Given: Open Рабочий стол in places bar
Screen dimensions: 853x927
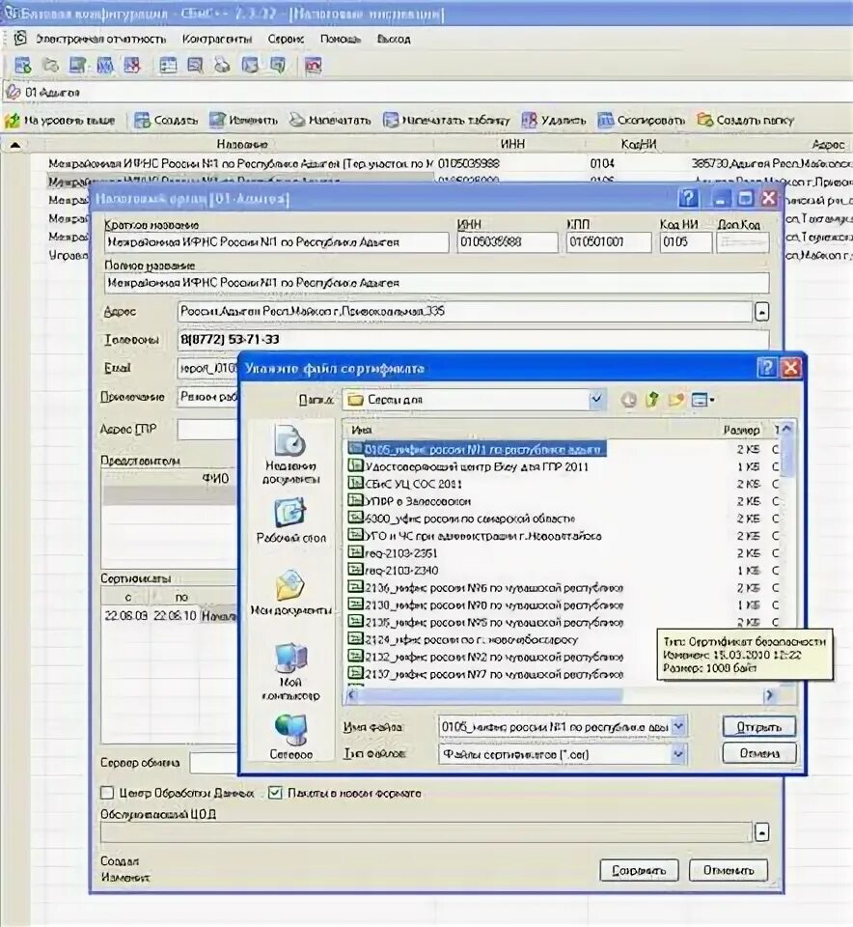Looking at the screenshot, I should click(290, 520).
